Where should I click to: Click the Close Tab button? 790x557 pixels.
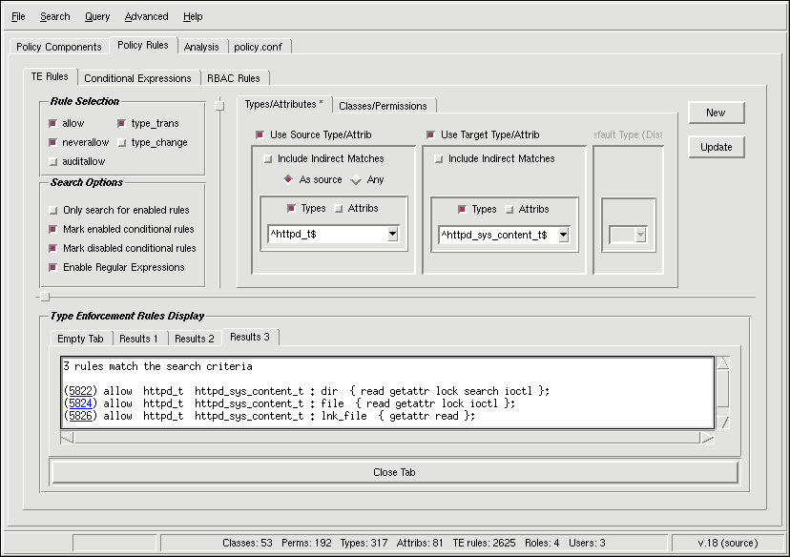coord(393,472)
